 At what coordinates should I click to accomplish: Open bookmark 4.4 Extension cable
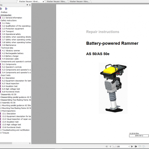click(x=10, y=59)
